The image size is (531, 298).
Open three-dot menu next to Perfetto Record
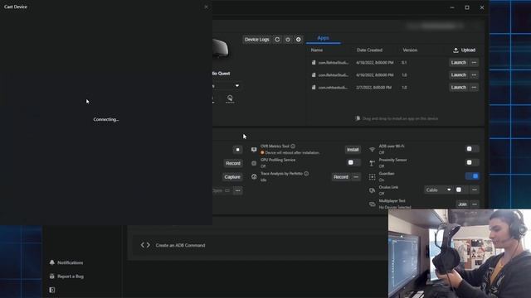tap(356, 177)
